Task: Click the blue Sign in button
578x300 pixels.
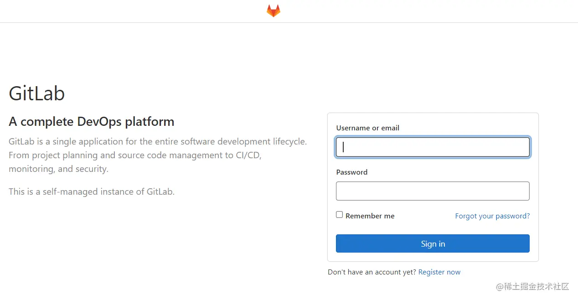Action: 433,243
